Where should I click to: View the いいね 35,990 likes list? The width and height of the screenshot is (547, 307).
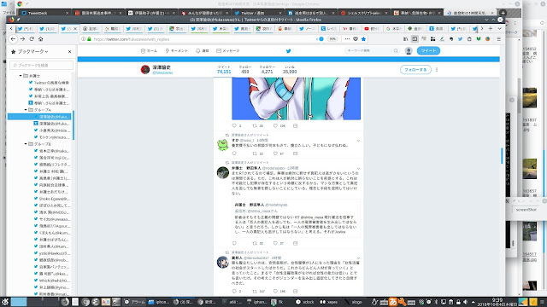[x=290, y=70]
